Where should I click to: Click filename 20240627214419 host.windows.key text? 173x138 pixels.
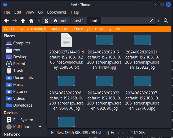click(66, 60)
